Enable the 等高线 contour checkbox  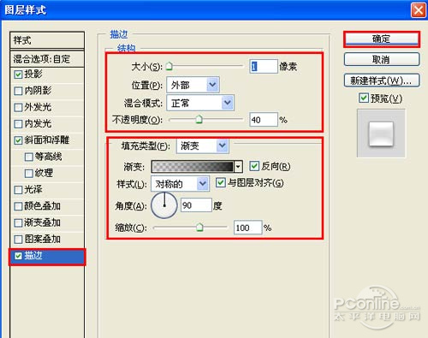coord(29,157)
